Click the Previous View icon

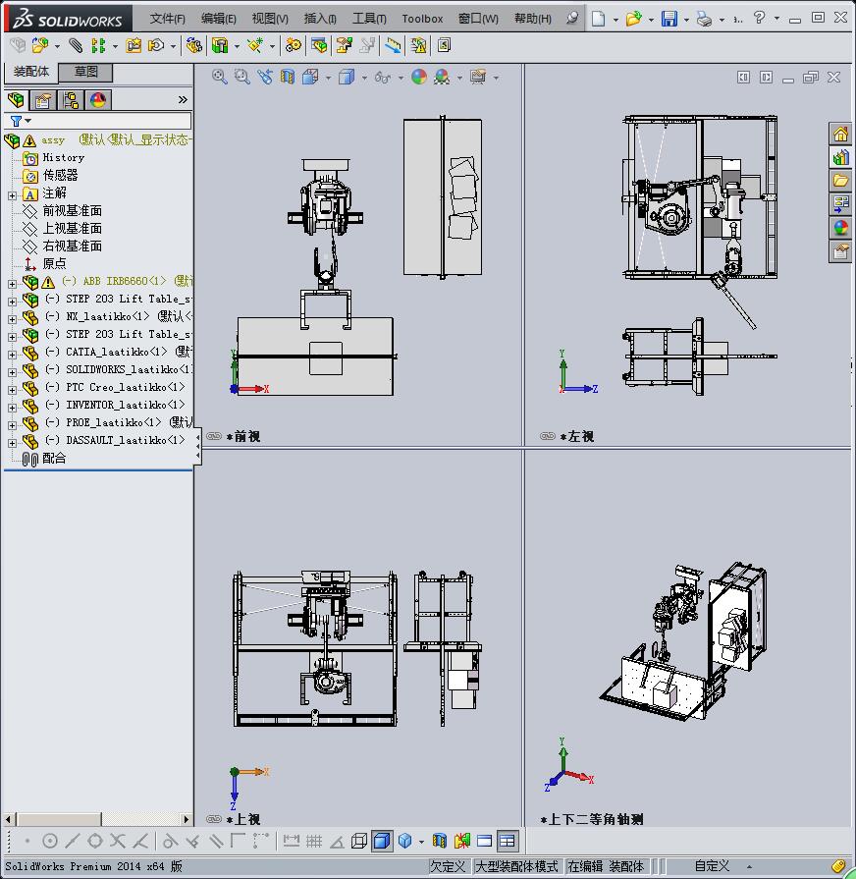pos(264,77)
